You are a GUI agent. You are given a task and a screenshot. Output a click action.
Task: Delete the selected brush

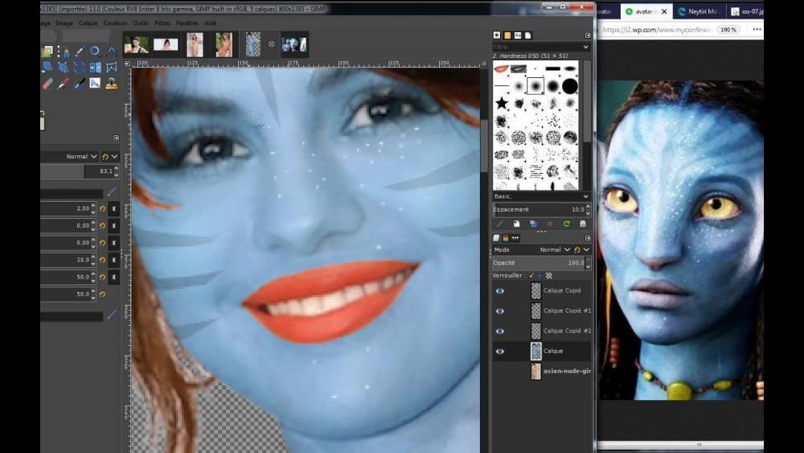(x=550, y=224)
